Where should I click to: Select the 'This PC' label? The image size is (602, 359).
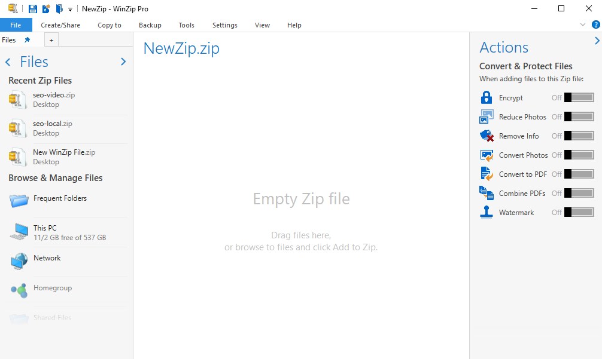(x=45, y=228)
